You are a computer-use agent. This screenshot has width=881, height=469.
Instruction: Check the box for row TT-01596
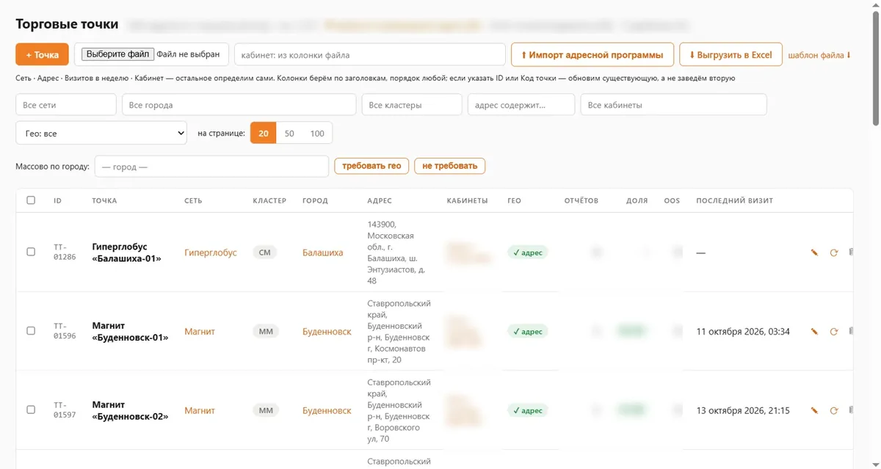(x=31, y=331)
